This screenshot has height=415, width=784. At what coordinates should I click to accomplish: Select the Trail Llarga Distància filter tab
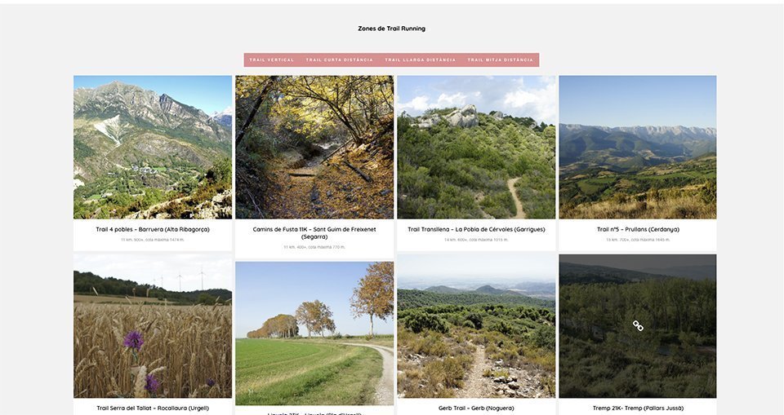tap(421, 60)
